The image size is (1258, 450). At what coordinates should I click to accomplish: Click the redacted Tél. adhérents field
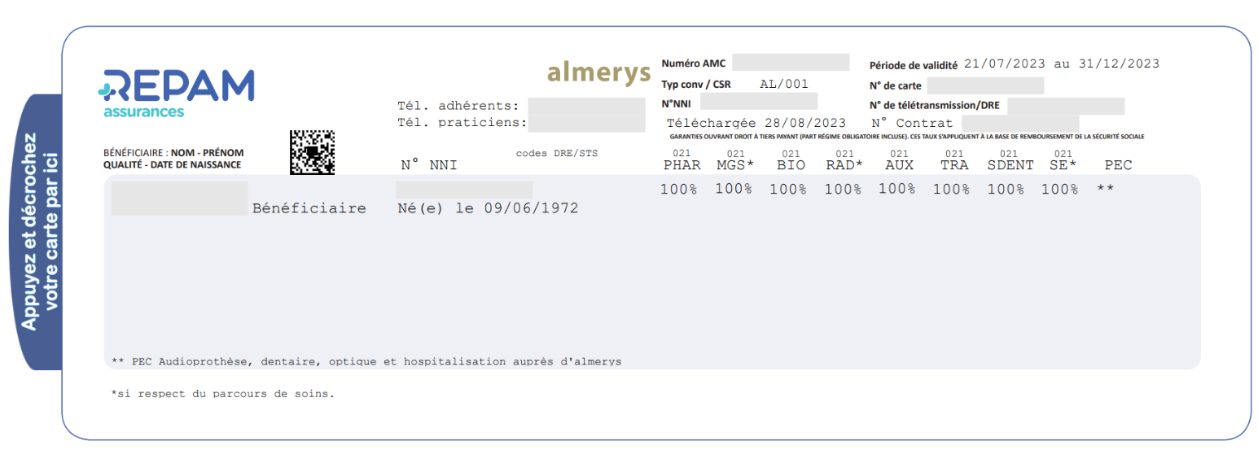pyautogui.click(x=586, y=106)
